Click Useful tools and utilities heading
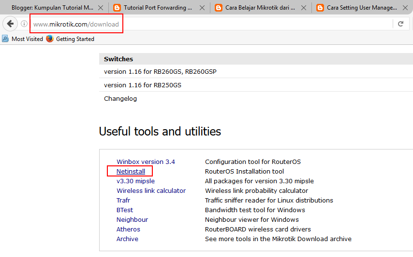The width and height of the screenshot is (413, 257). pos(160,131)
